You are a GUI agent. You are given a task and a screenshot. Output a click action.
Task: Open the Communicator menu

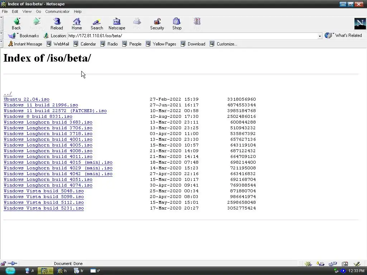pyautogui.click(x=57, y=11)
